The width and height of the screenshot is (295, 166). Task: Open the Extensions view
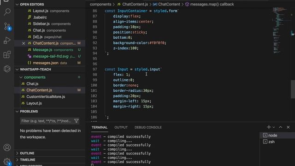click(7, 54)
